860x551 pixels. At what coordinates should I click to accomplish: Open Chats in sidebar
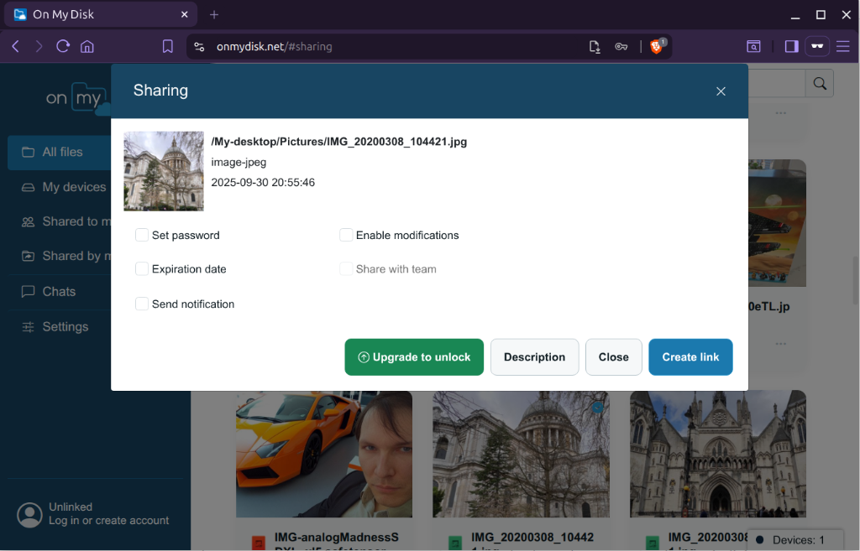[60, 292]
